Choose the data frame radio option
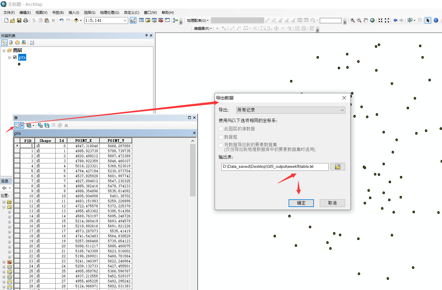The width and height of the screenshot is (442, 290). point(221,137)
